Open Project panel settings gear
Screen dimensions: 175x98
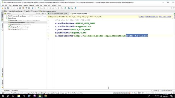click(42, 14)
